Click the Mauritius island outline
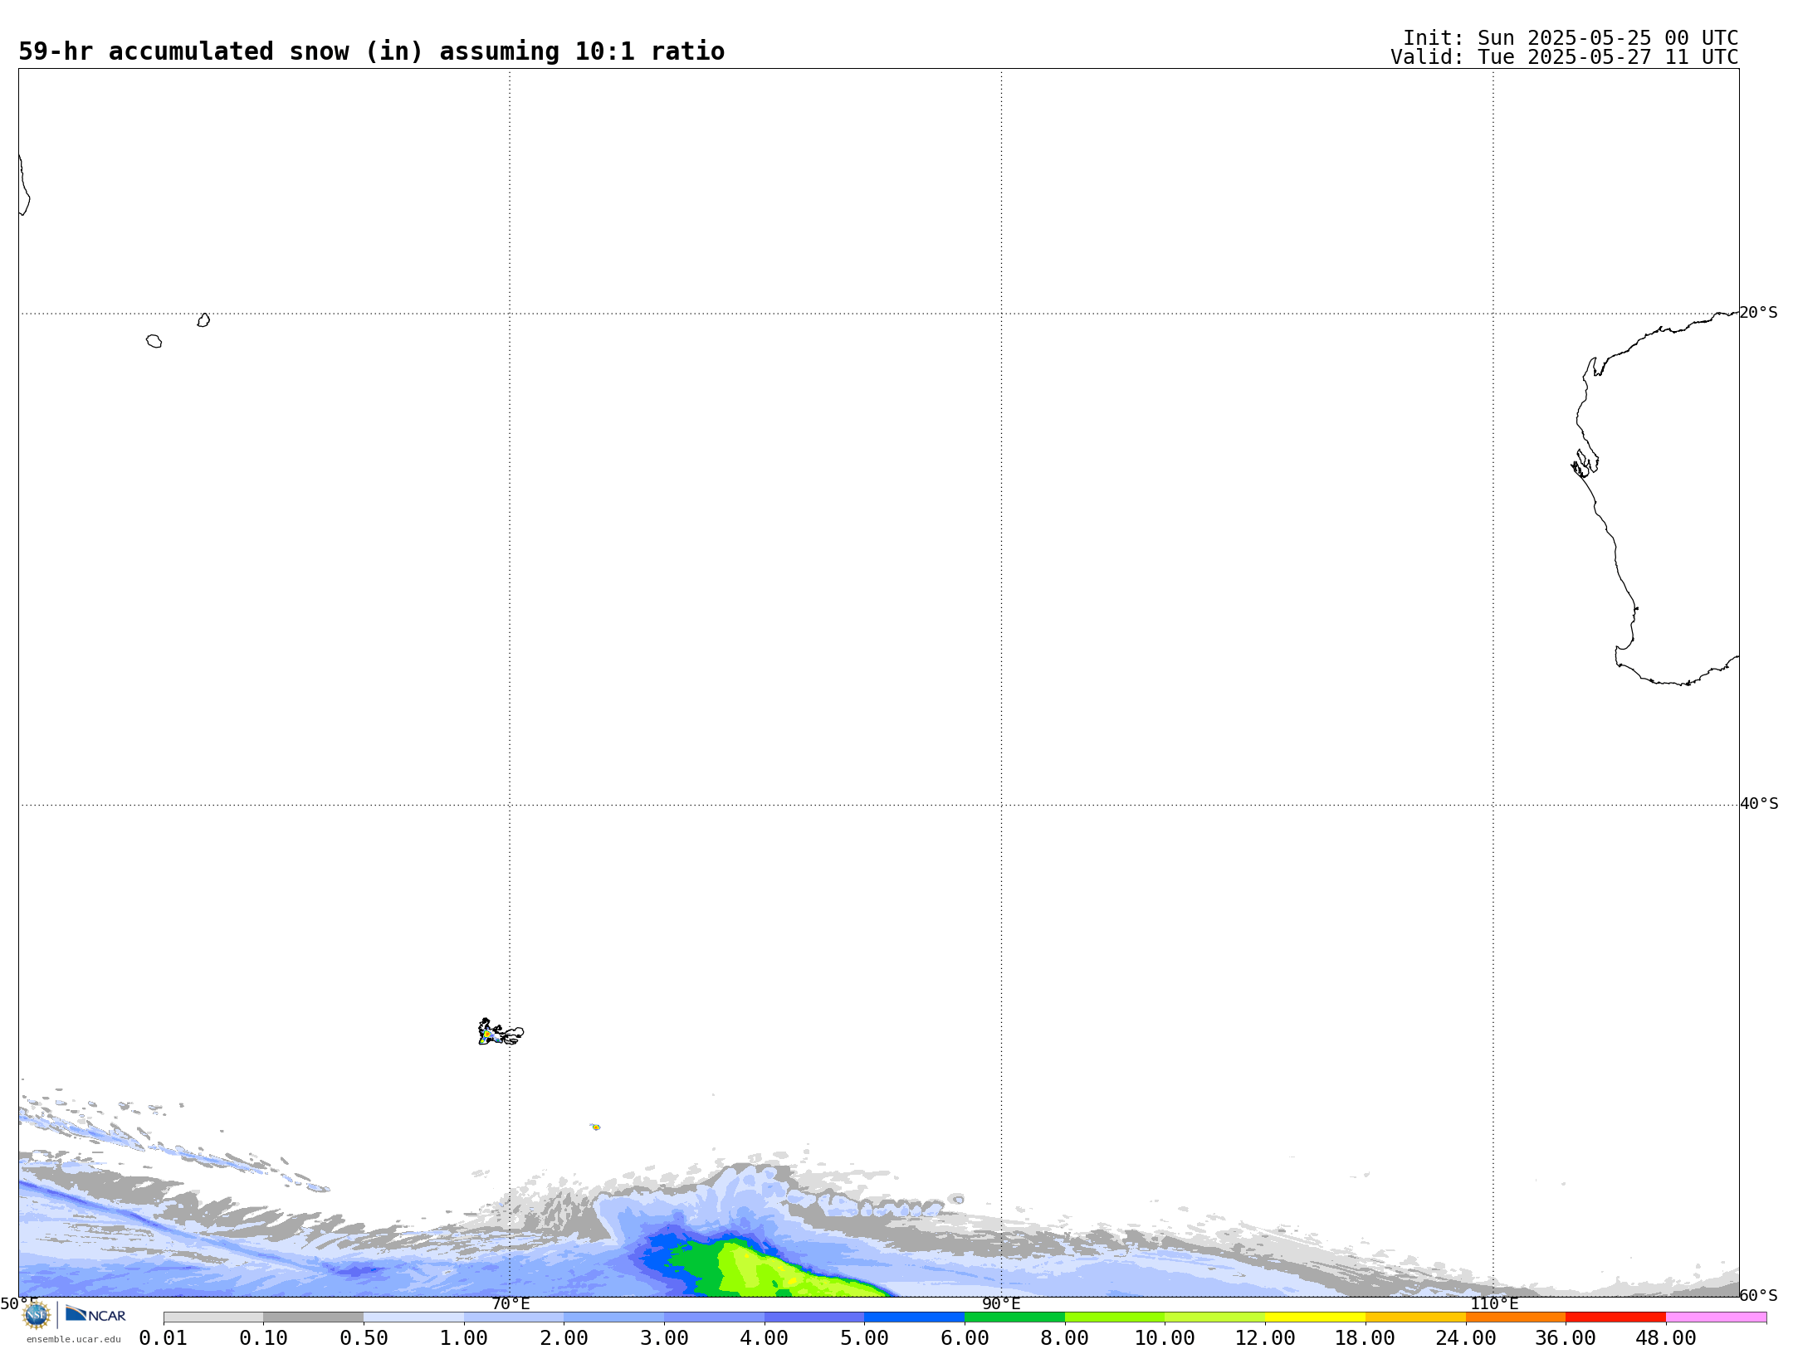The height and width of the screenshot is (1349, 1793). (x=203, y=320)
